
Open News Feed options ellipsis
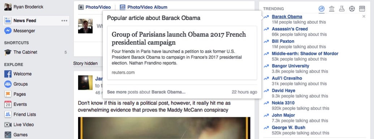64,21
